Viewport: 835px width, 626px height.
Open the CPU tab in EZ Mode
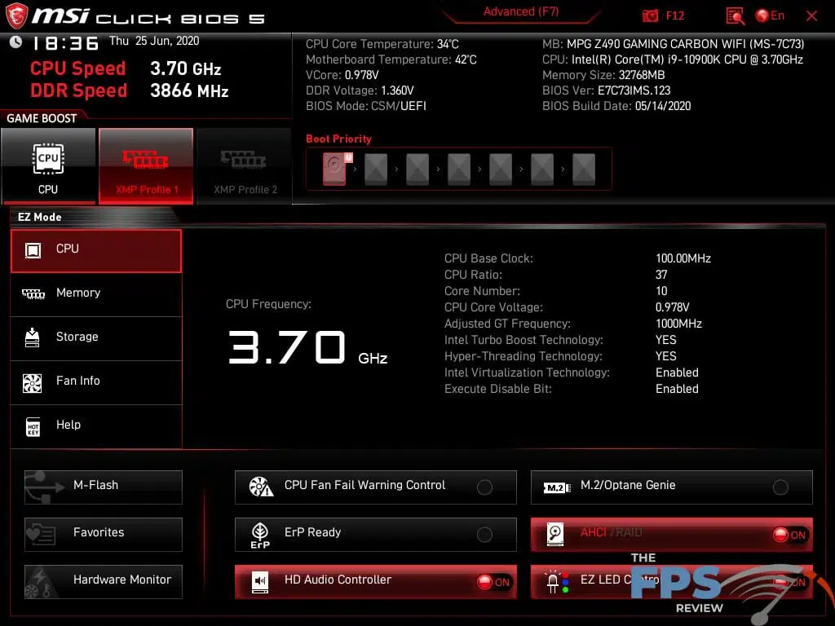pos(96,251)
